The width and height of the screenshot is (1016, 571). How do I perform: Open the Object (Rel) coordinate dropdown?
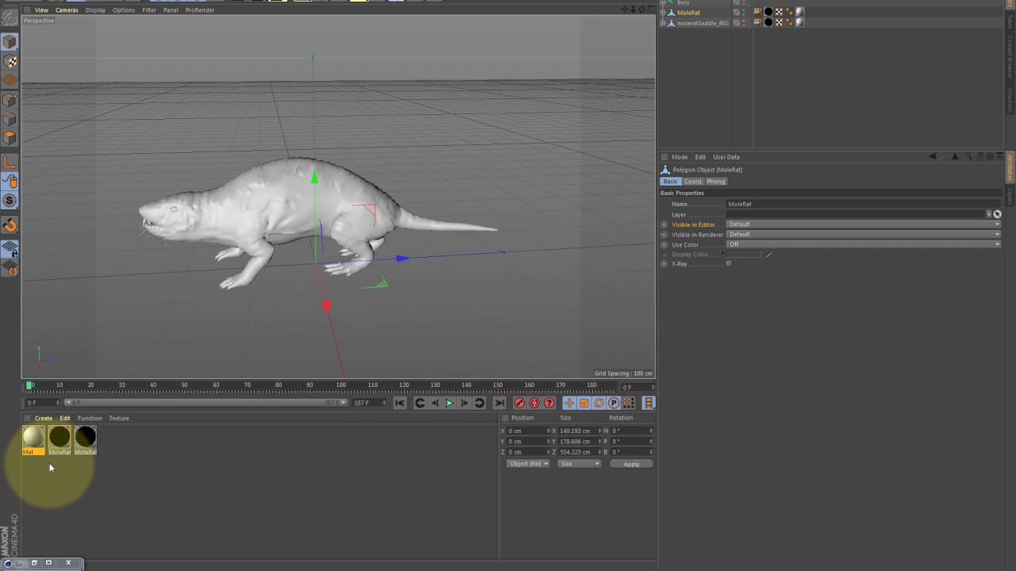click(x=528, y=463)
